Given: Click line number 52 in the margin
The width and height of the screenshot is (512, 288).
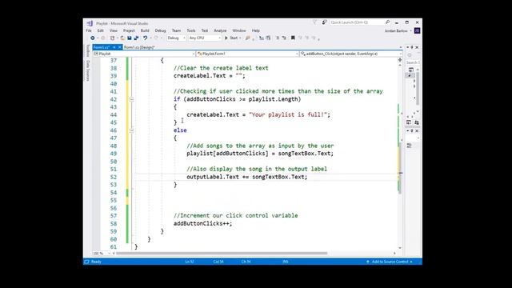Looking at the screenshot, I should pos(114,177).
